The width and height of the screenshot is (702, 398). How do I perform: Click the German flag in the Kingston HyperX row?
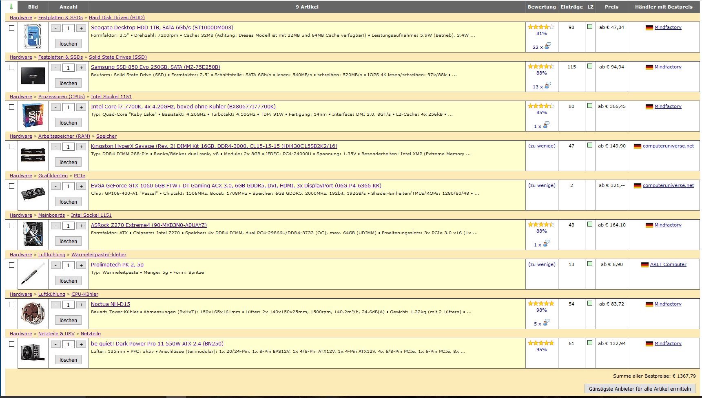pos(638,146)
